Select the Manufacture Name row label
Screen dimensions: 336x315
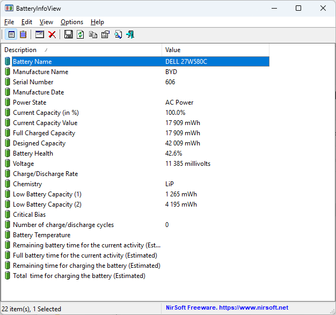(x=40, y=72)
